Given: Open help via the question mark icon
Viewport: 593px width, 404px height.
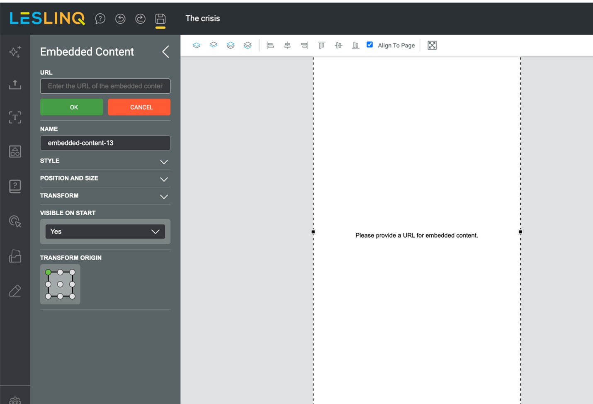Looking at the screenshot, I should [x=100, y=18].
